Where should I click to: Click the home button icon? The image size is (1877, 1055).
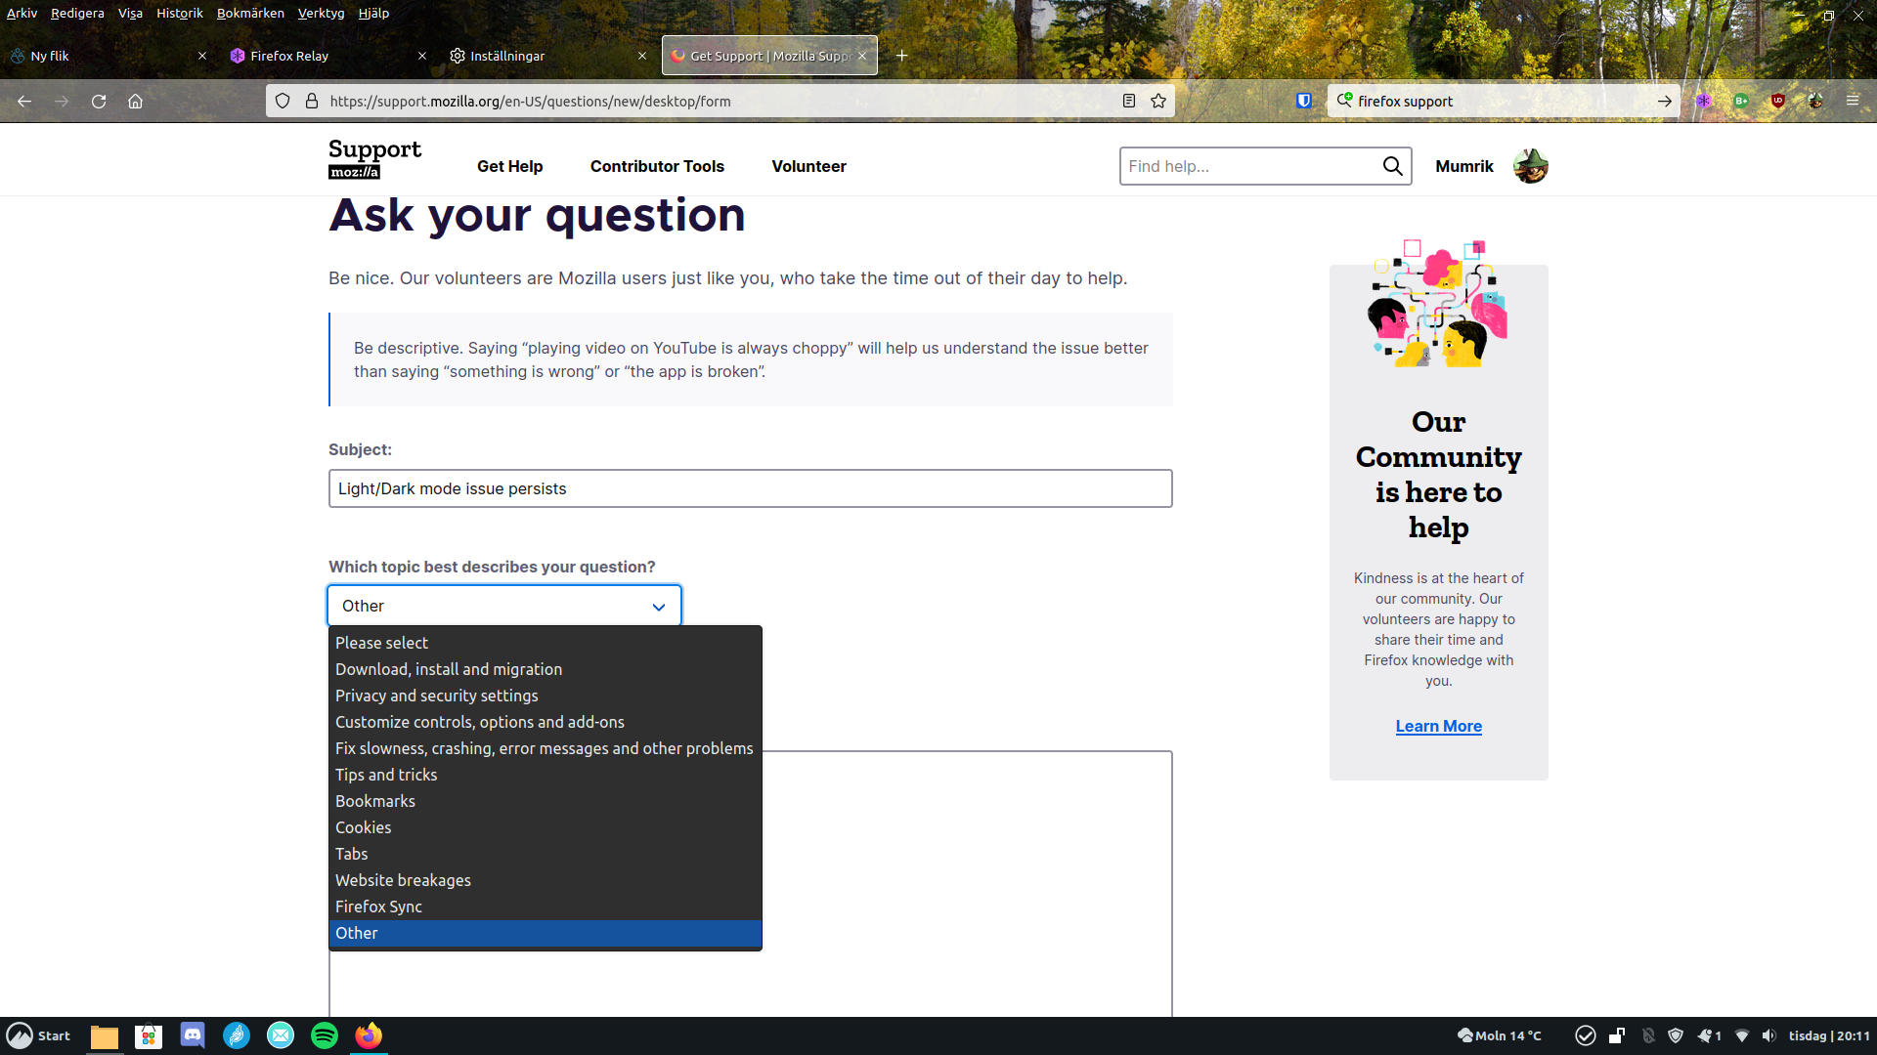click(135, 102)
